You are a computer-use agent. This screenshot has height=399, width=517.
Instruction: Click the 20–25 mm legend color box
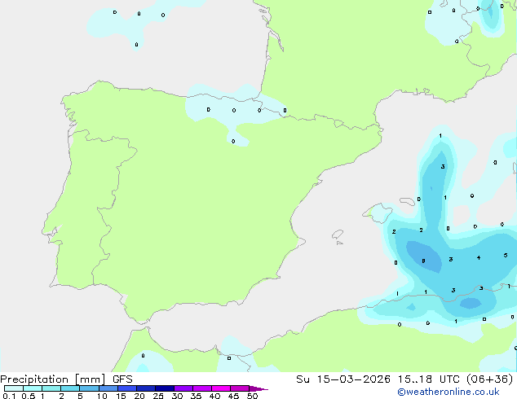point(146,388)
